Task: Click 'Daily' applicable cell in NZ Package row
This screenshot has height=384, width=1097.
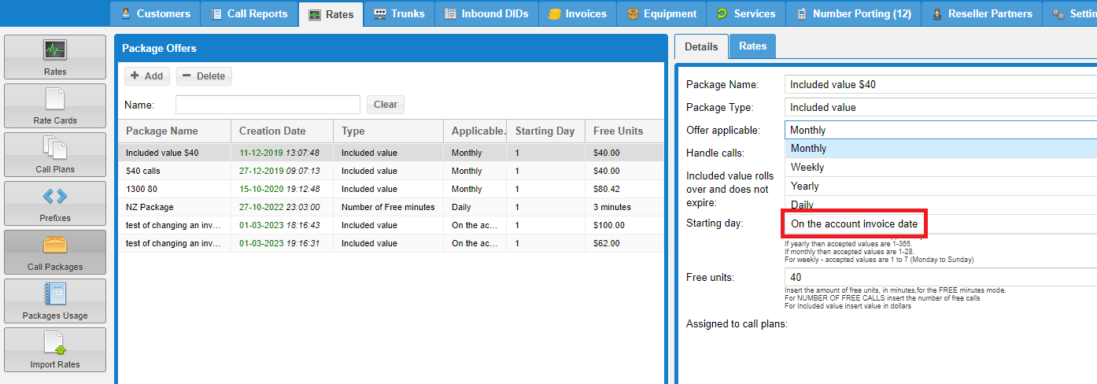Action: 461,207
